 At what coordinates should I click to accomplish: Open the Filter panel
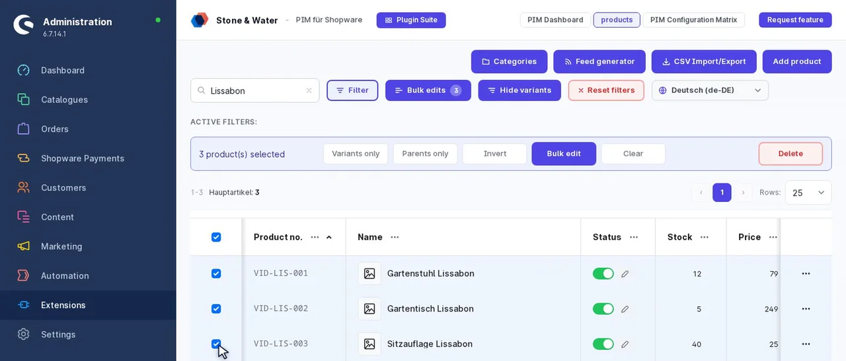pos(352,90)
